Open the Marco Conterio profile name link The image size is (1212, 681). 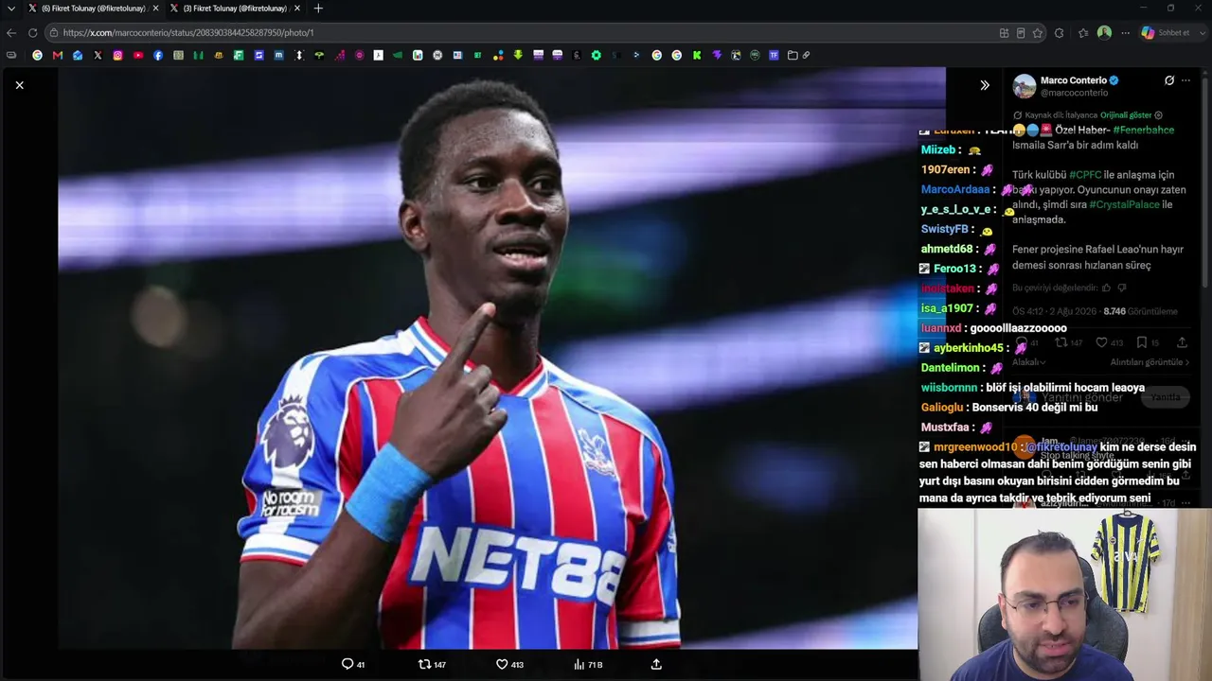1074,80
